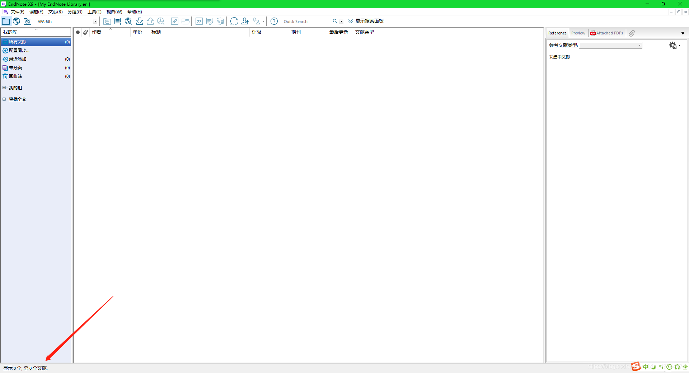
Task: Sort by 最后更新 column header
Action: pos(340,32)
